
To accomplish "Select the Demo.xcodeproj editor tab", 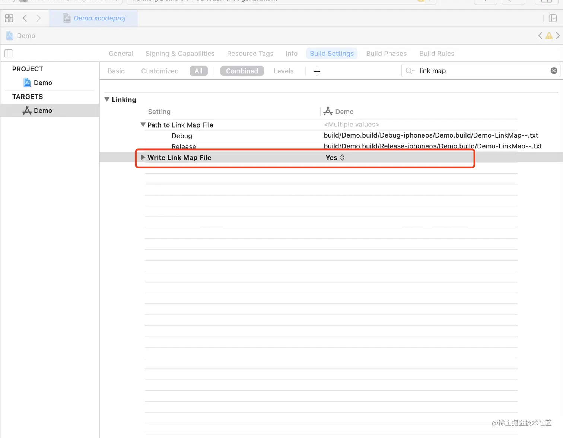I will (93, 18).
